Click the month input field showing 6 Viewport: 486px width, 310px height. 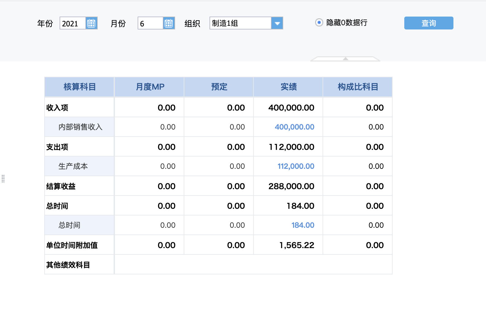(x=150, y=23)
